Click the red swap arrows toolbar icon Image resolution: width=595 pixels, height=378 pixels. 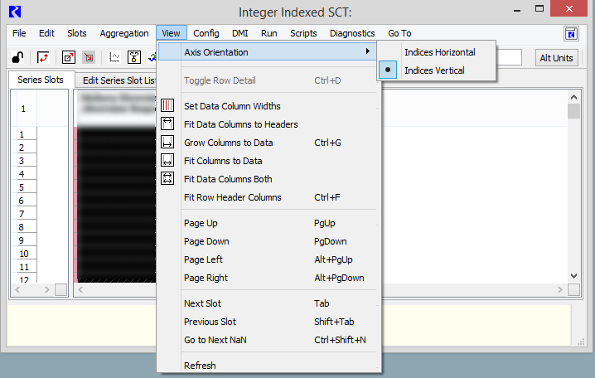click(x=42, y=57)
